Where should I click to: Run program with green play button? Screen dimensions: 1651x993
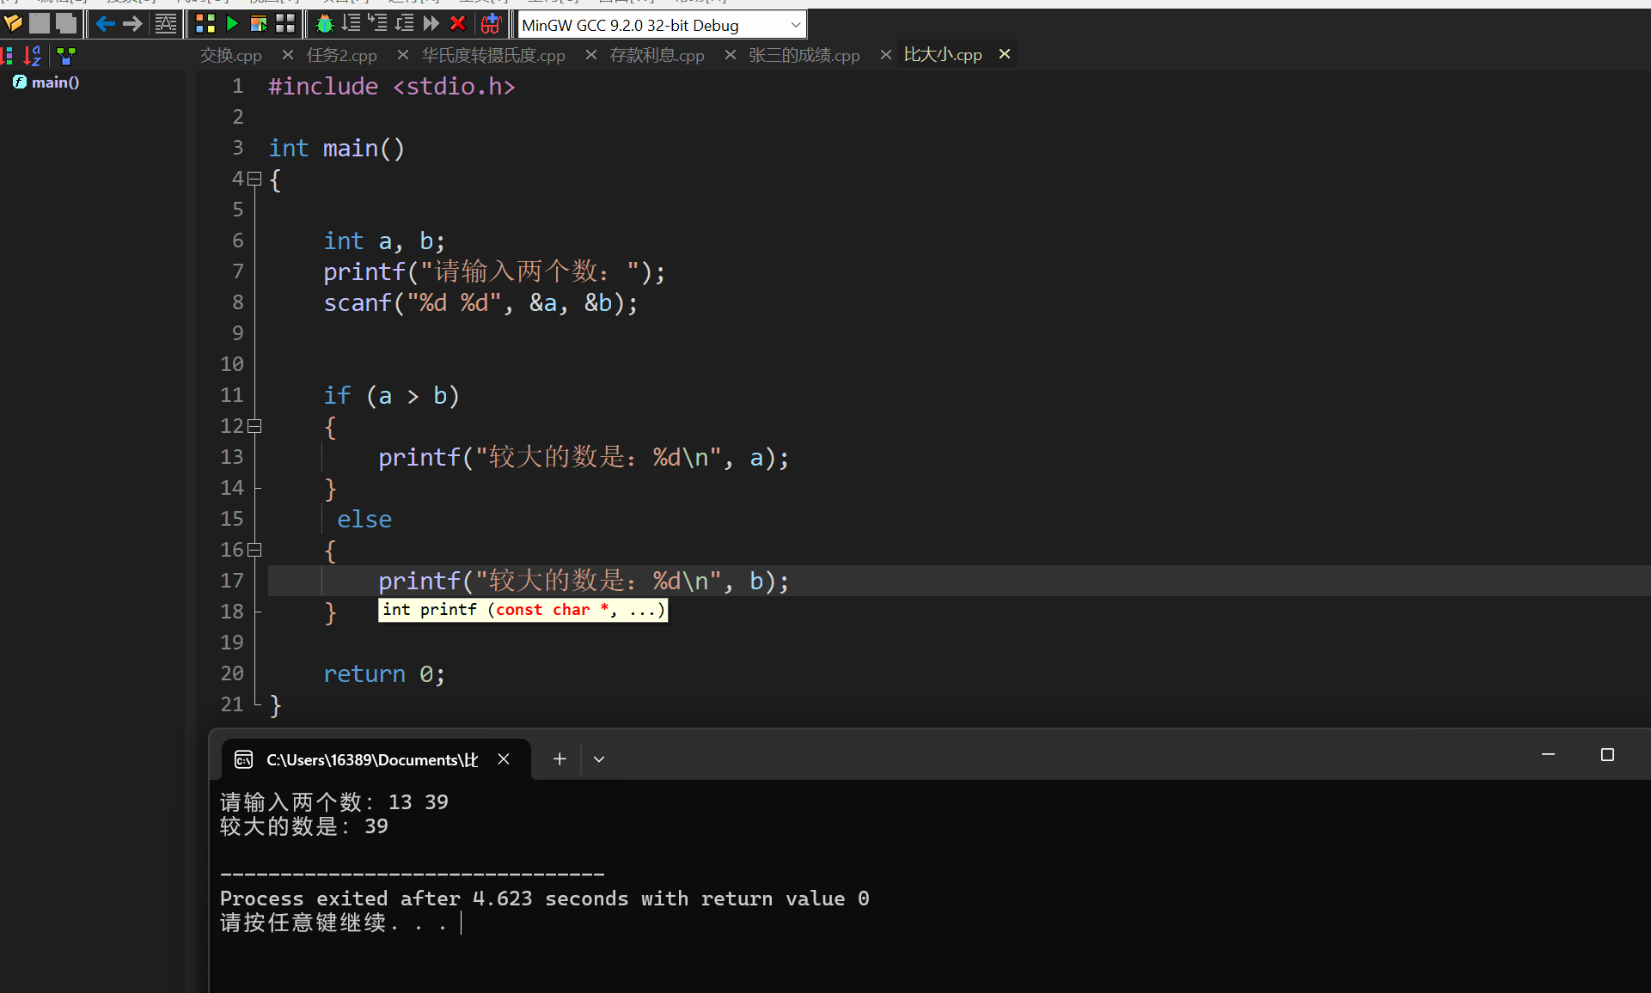[x=231, y=24]
